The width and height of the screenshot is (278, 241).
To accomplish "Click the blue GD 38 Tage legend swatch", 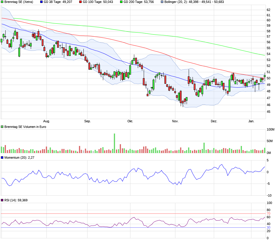I will (41, 2).
